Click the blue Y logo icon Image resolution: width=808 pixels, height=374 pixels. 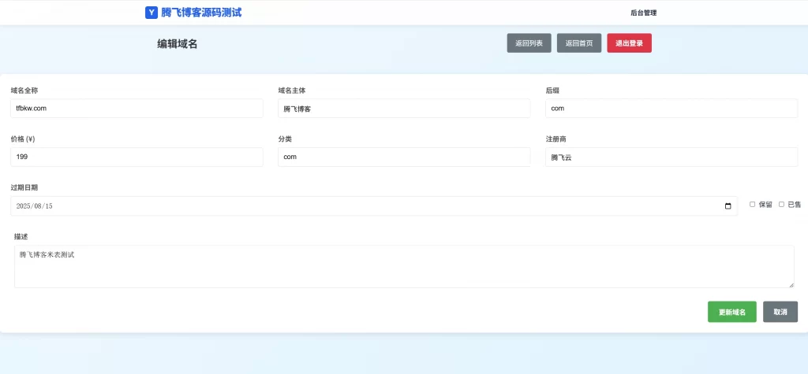151,13
